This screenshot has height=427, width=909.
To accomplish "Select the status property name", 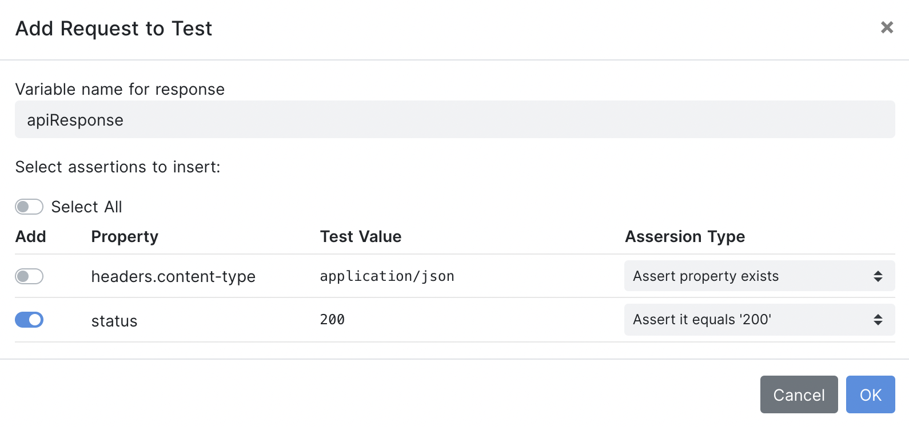I will click(114, 321).
